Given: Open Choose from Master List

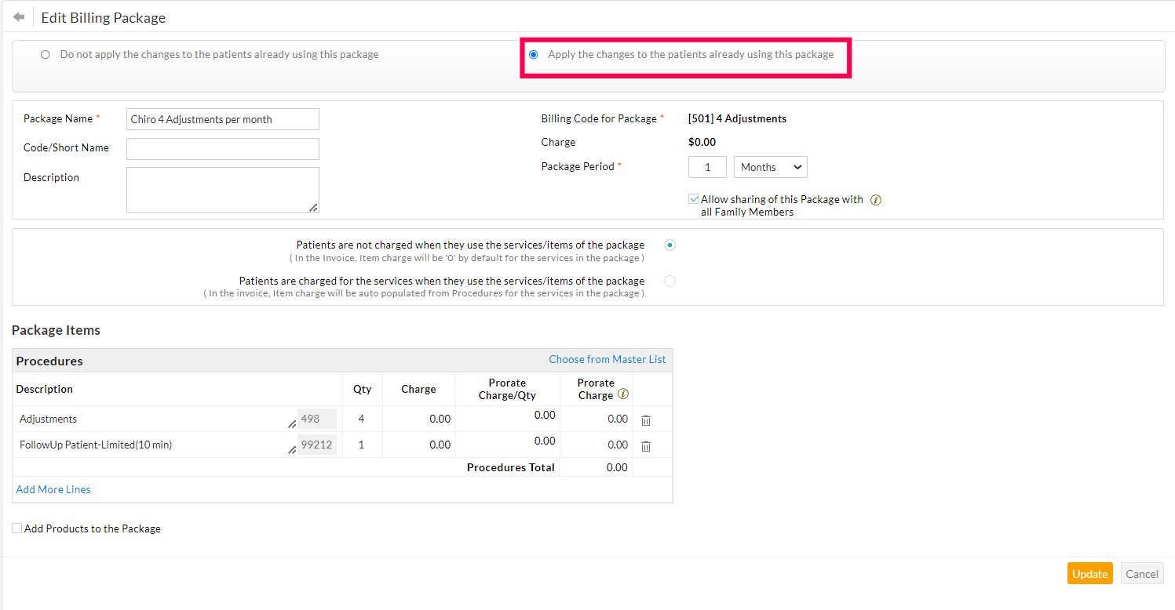Looking at the screenshot, I should click(x=608, y=358).
